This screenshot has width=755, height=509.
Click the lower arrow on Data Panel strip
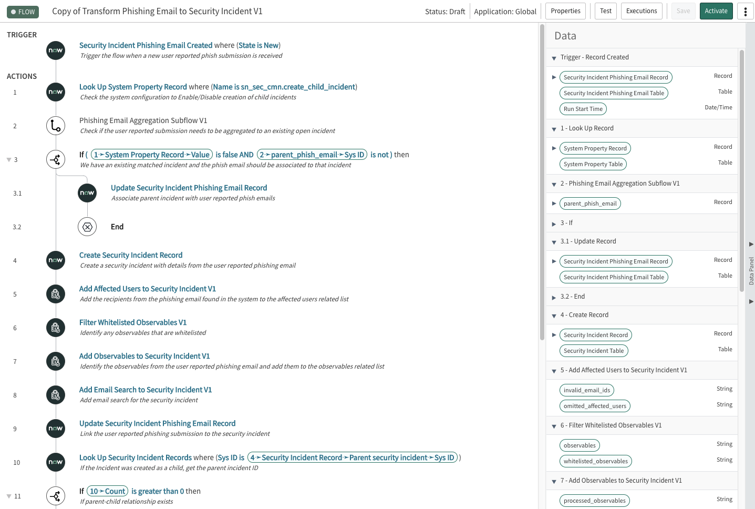click(x=751, y=301)
